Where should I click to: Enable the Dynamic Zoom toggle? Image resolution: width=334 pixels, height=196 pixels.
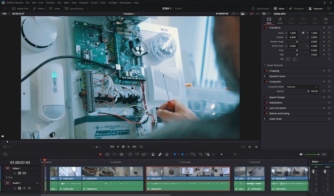pos(265,76)
